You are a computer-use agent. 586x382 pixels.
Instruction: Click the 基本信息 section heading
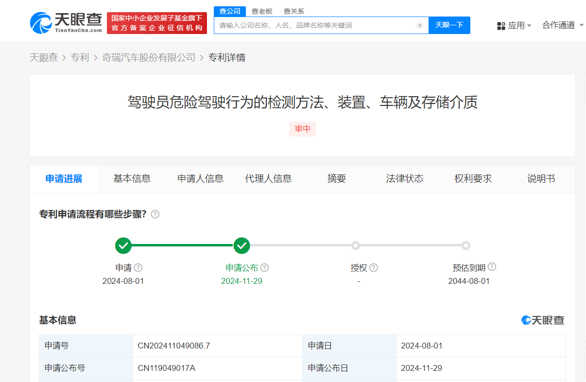58,320
